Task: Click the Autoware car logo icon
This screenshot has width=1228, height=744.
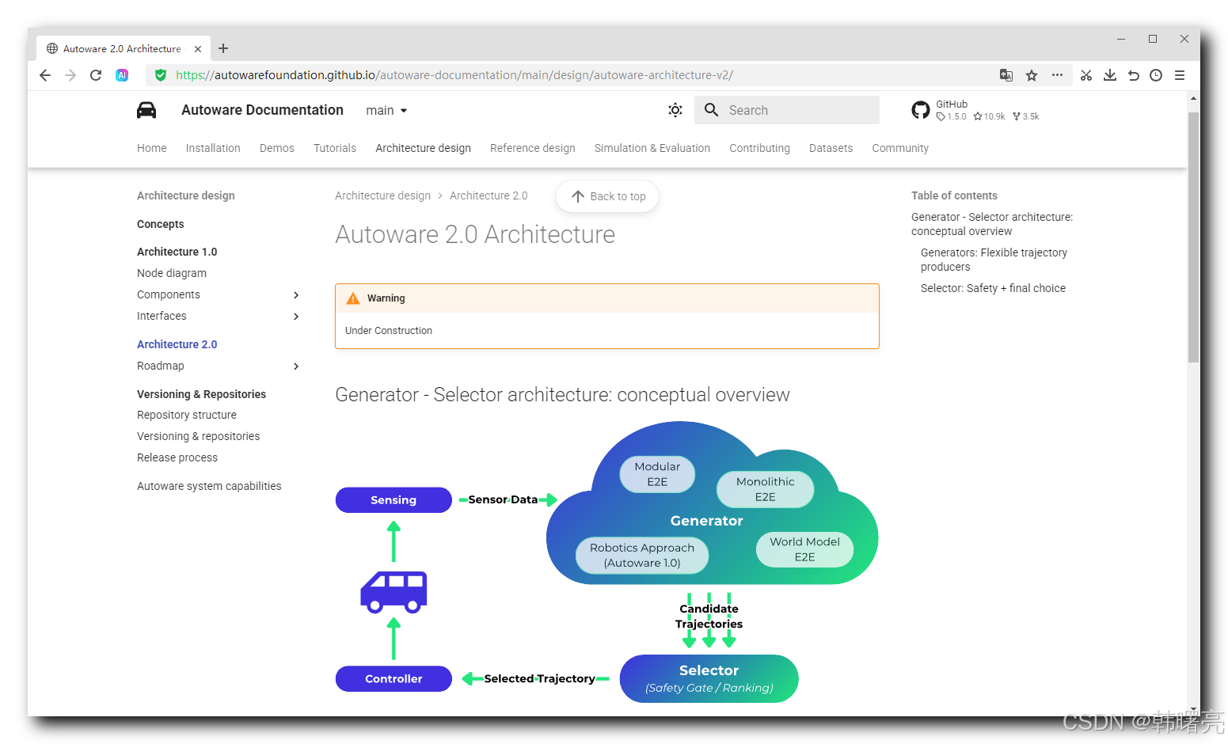Action: coord(146,110)
